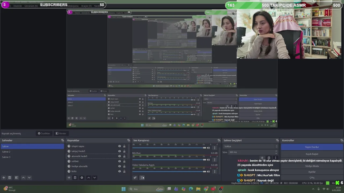344x193 pixels.
Task: Open advanced audio properties gears icon
Action: pos(135,177)
